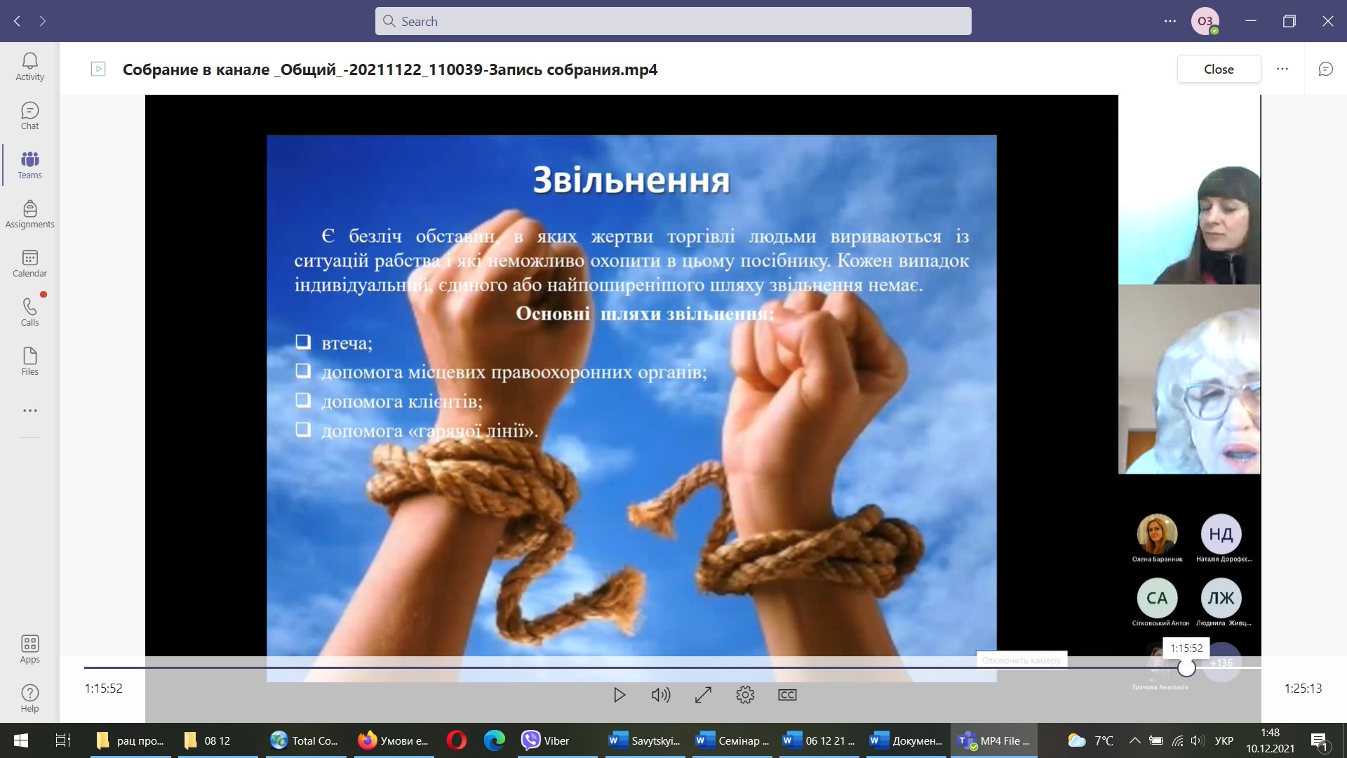This screenshot has width=1347, height=758.
Task: Go to Assignments in the sidebar
Action: click(29, 215)
